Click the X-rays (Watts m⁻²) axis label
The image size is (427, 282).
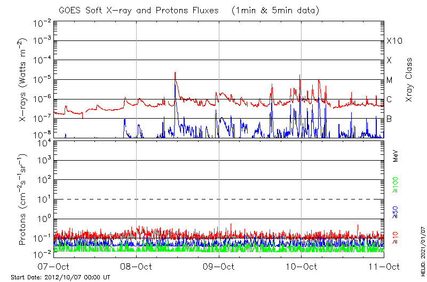click(x=23, y=79)
